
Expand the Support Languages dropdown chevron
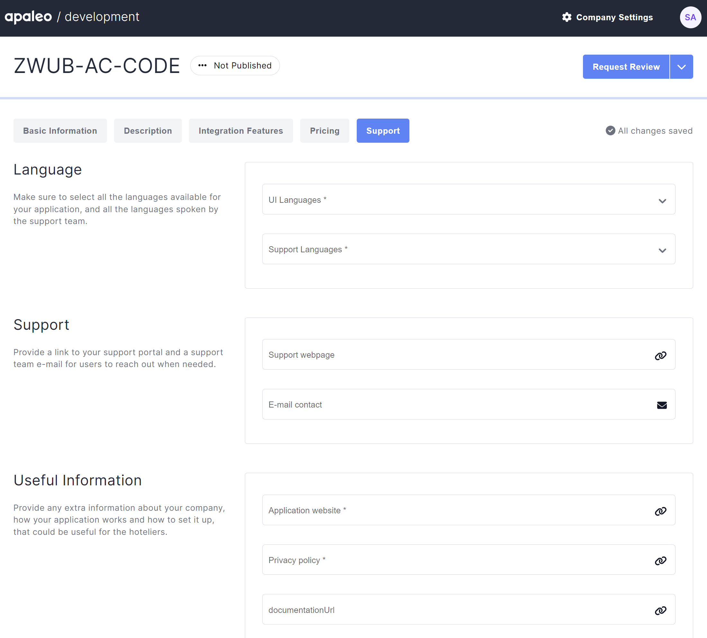(x=662, y=250)
